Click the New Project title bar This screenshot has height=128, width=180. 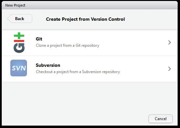[90, 5]
